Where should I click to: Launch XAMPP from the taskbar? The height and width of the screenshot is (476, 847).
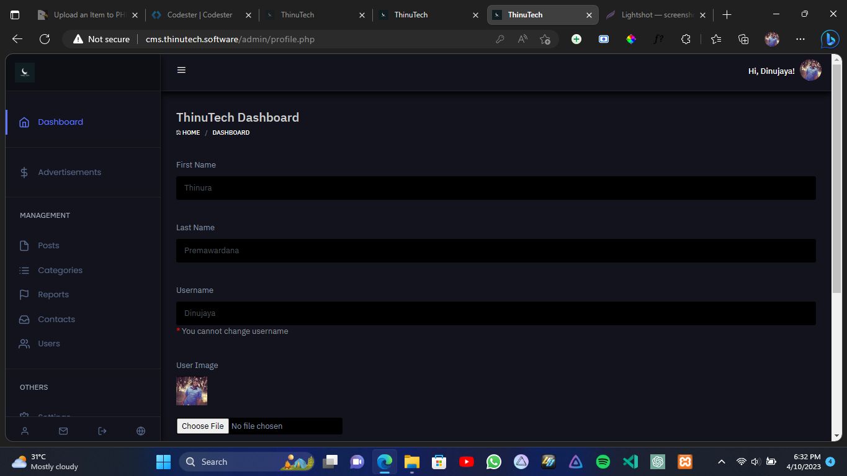tap(685, 462)
